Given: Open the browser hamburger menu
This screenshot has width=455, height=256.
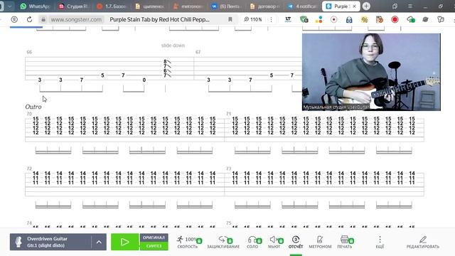Looking at the screenshot, I should 409,6.
